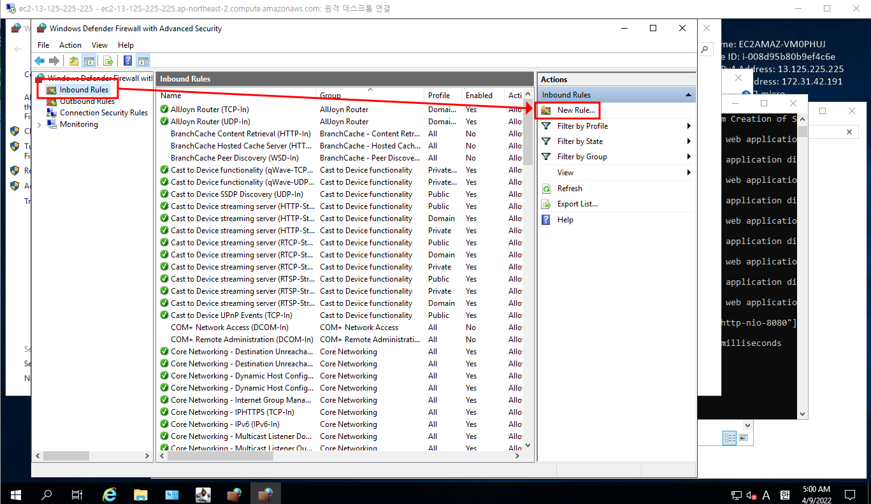This screenshot has height=504, width=871.
Task: Click New Rule... in Actions pane
Action: [x=576, y=110]
